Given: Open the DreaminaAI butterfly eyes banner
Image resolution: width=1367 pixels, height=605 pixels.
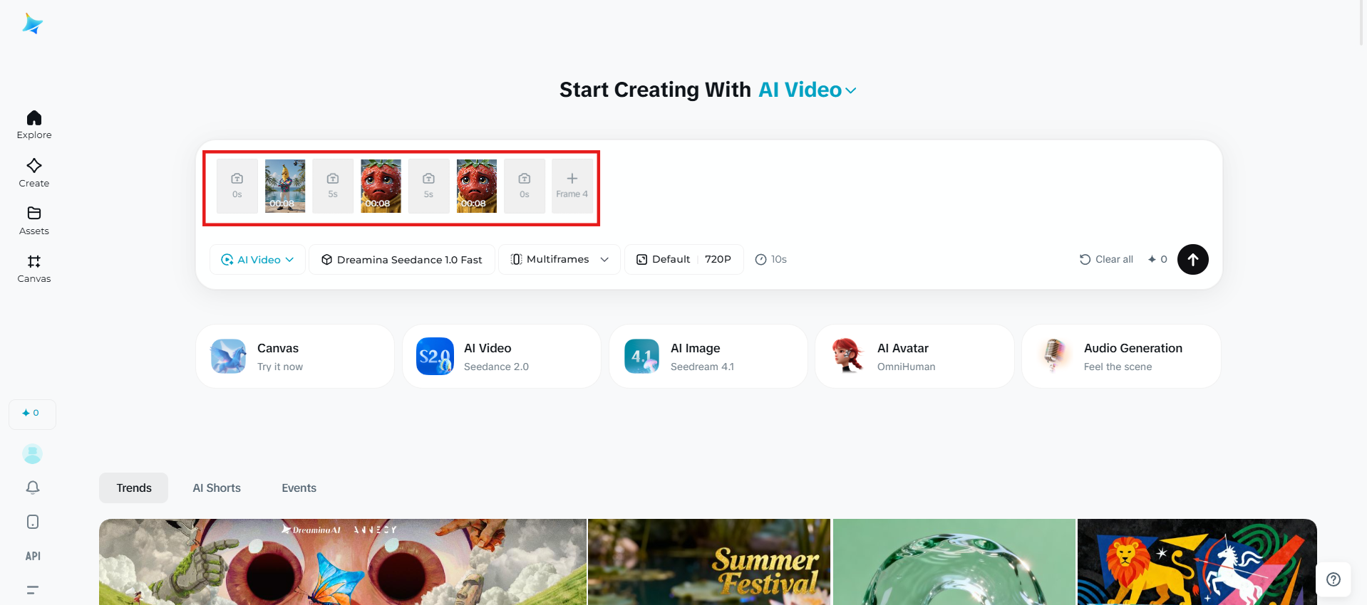Looking at the screenshot, I should click(343, 562).
